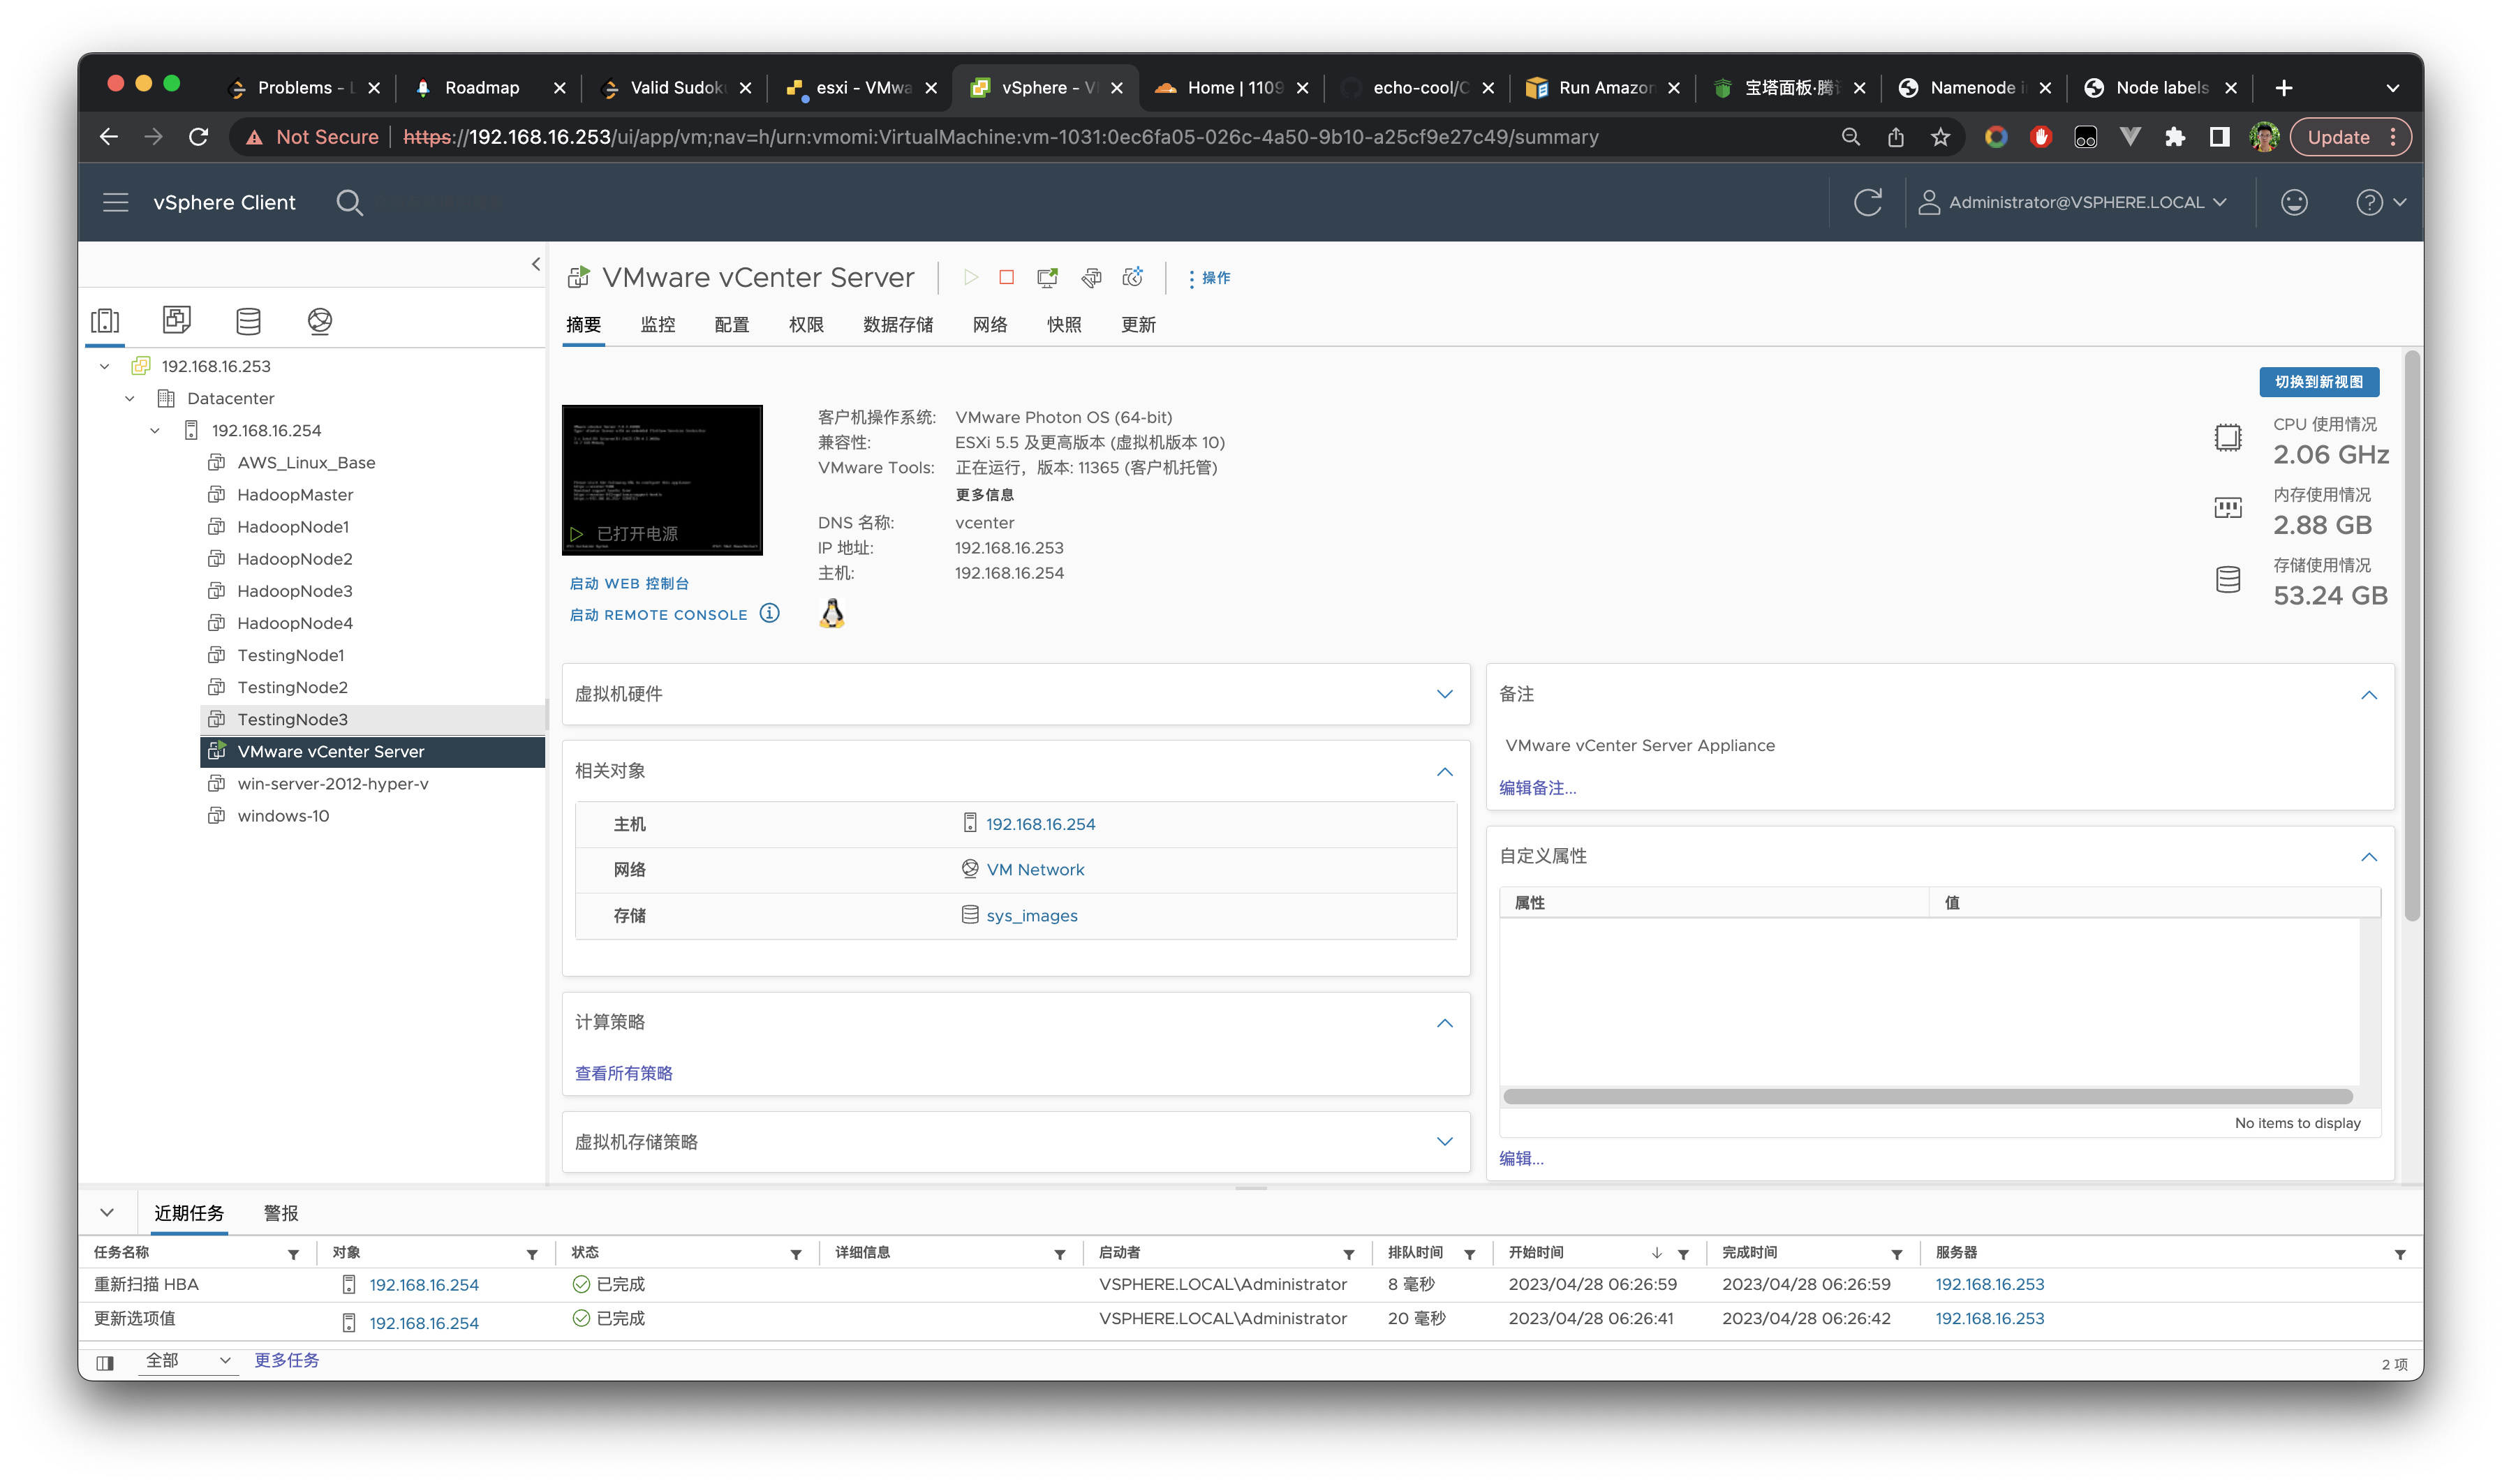Viewport: 2502px width, 1484px height.
Task: Switch to the 监控 tab
Action: coord(657,324)
